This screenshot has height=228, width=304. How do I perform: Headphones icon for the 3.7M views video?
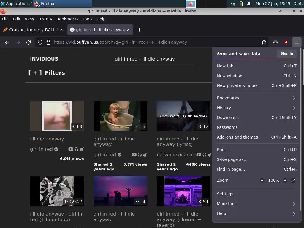point(140,155)
